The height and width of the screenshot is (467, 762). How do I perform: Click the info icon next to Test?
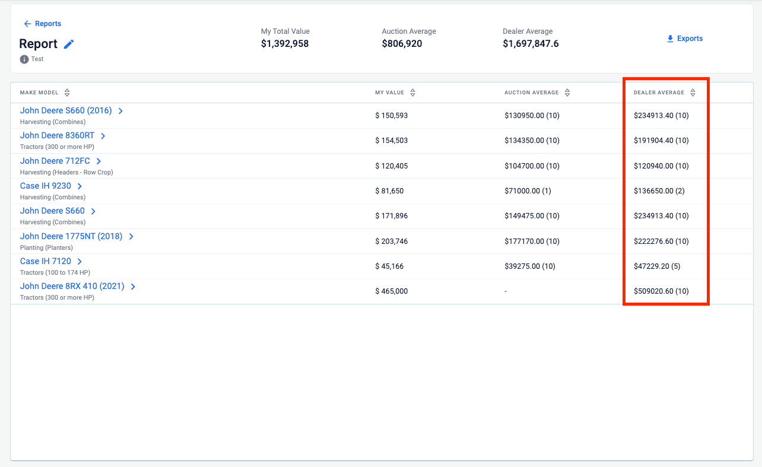click(24, 59)
